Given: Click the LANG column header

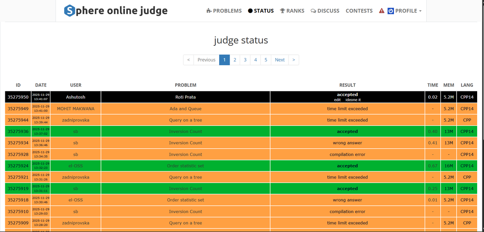Looking at the screenshot, I should point(467,85).
